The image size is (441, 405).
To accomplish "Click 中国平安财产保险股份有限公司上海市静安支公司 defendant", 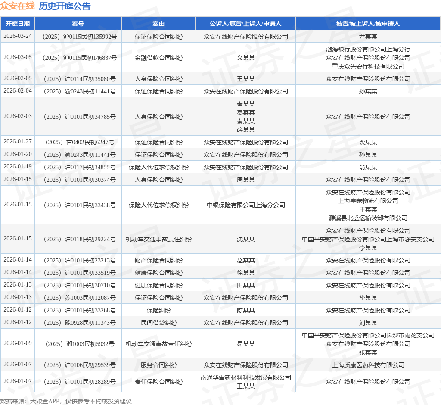I will point(368,239).
